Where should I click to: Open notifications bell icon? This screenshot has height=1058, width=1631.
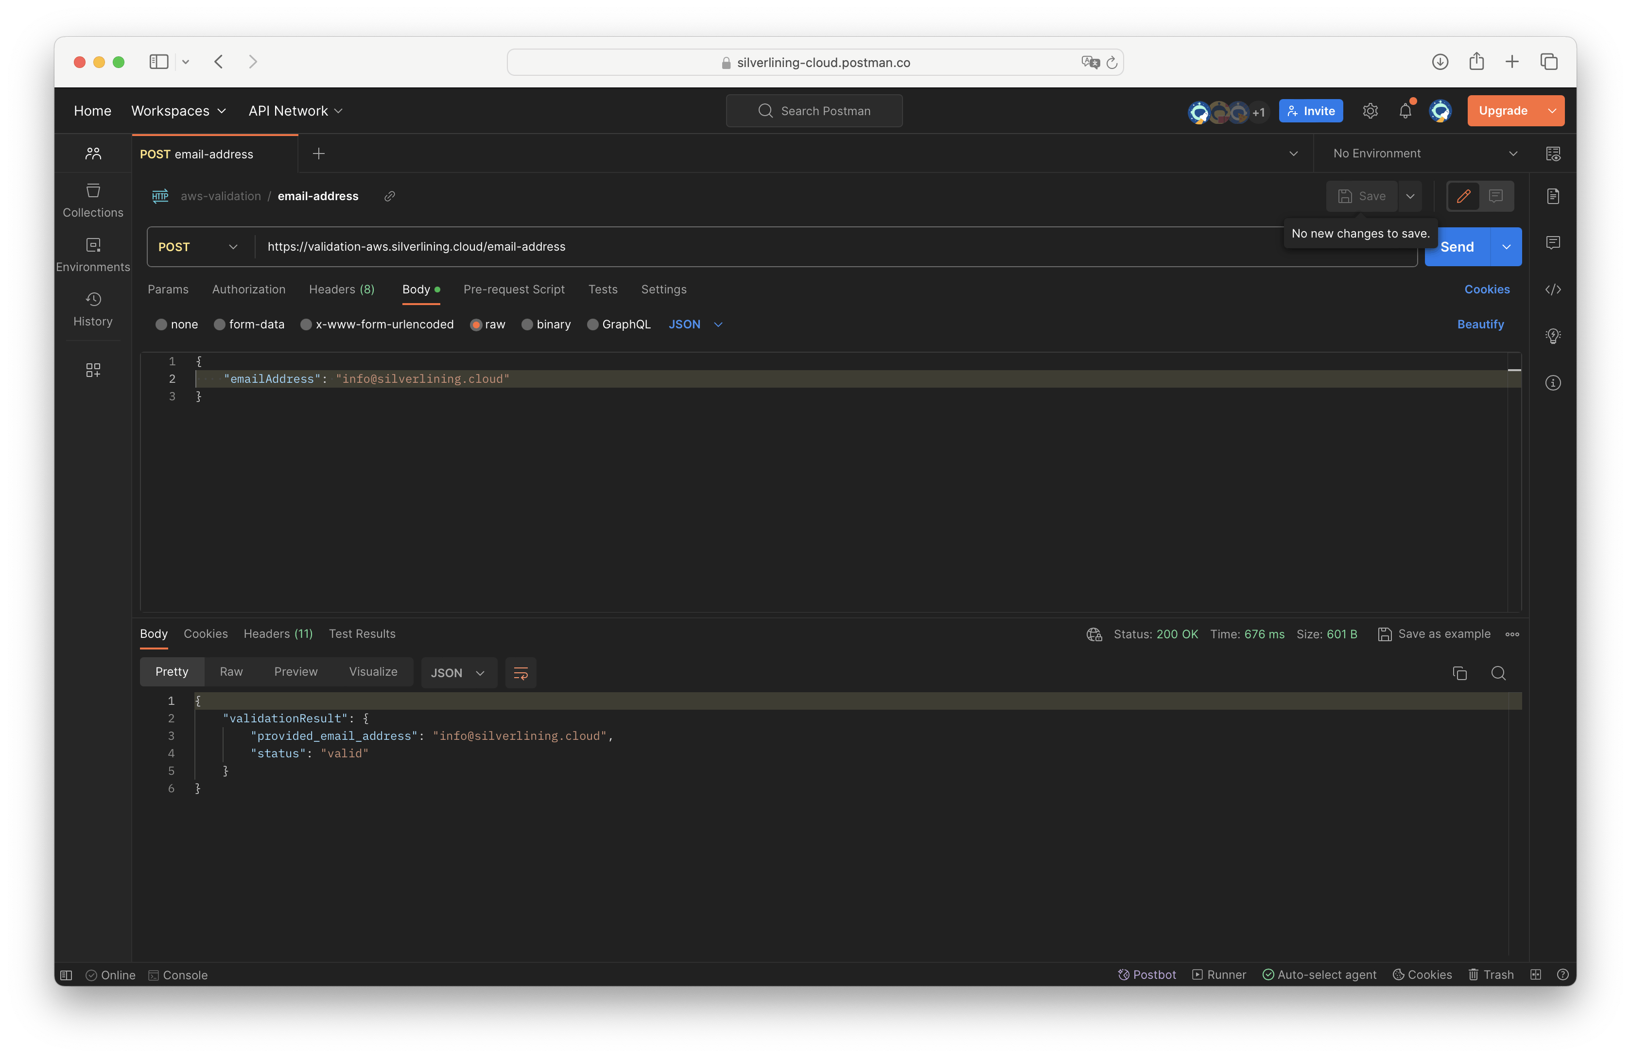coord(1405,111)
